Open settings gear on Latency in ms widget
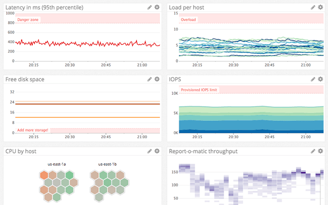The image size is (328, 205). (x=157, y=8)
